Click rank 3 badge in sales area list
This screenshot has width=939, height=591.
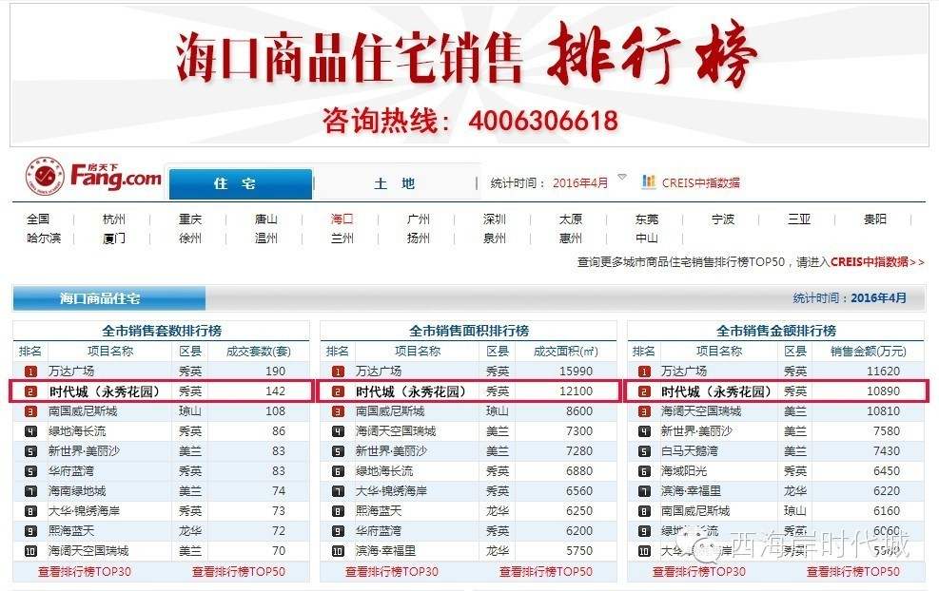pyautogui.click(x=338, y=411)
